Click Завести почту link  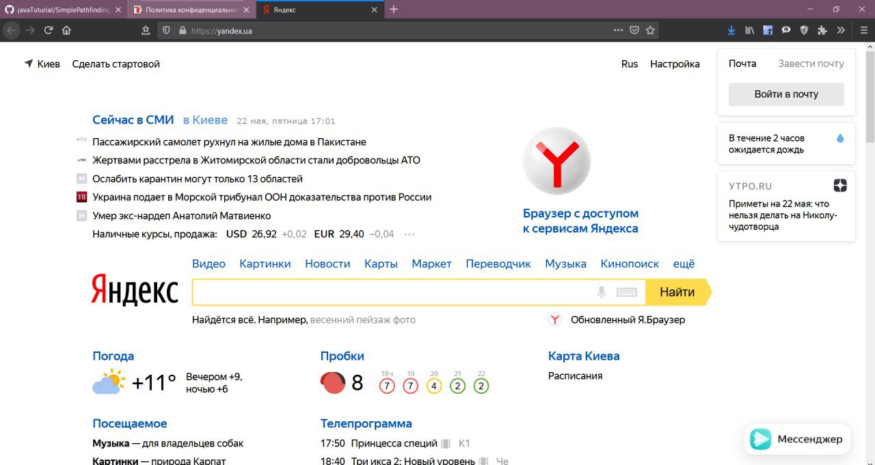(811, 64)
